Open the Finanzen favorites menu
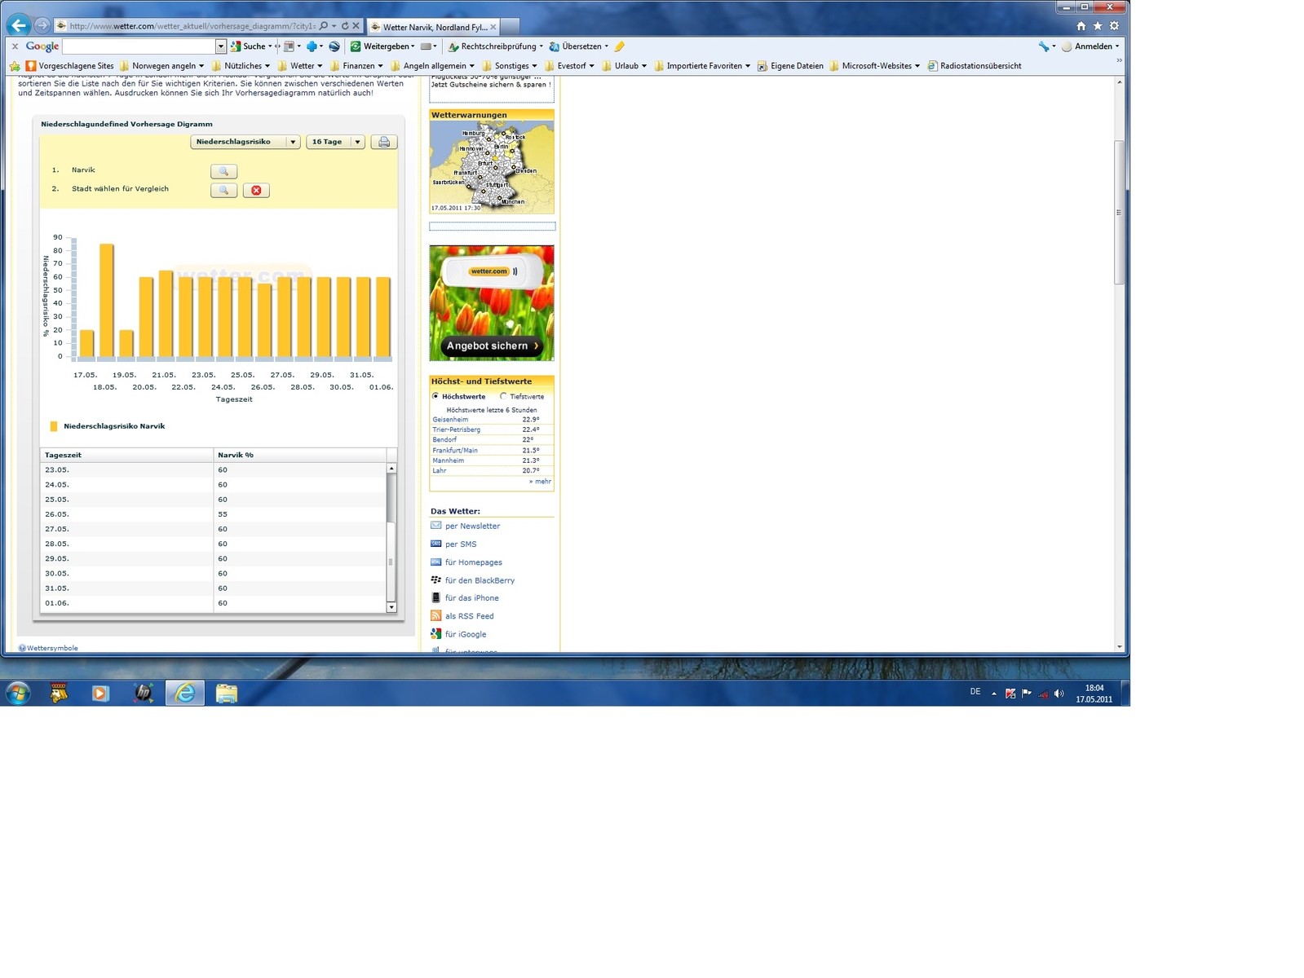The width and height of the screenshot is (1304, 978). [357, 66]
